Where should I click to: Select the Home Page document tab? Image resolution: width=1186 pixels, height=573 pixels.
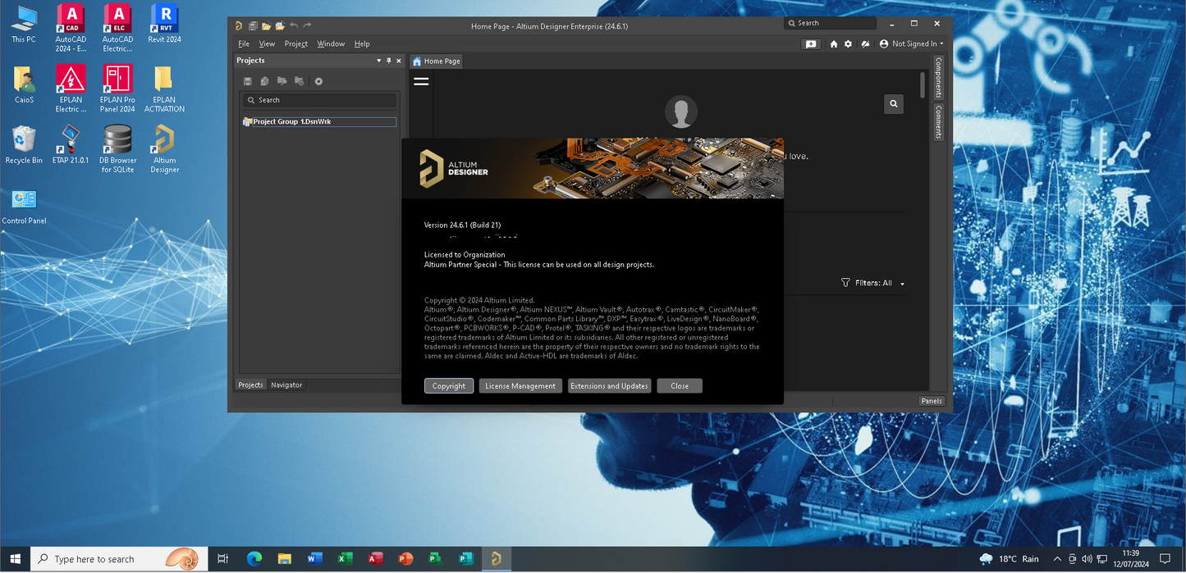436,61
